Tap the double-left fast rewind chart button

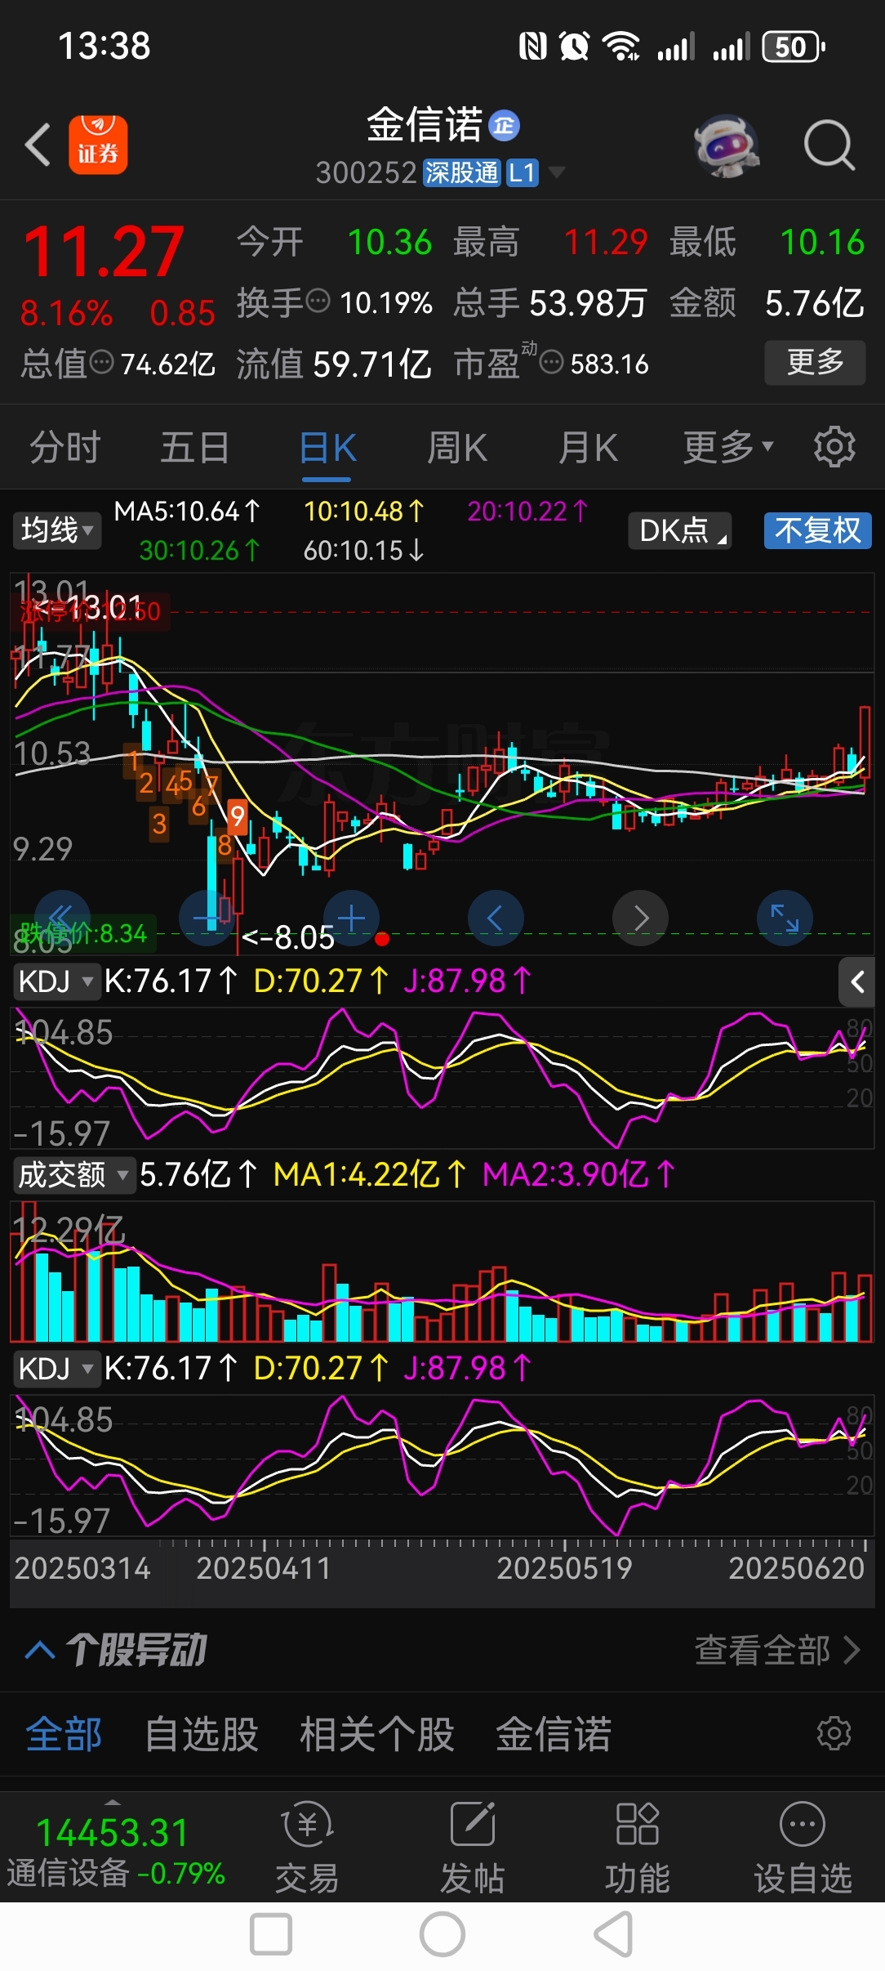click(62, 918)
